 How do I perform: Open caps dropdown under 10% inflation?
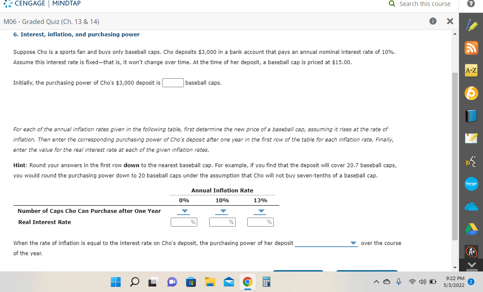(222, 211)
